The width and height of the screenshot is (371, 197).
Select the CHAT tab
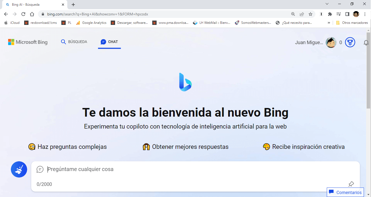[x=109, y=42]
